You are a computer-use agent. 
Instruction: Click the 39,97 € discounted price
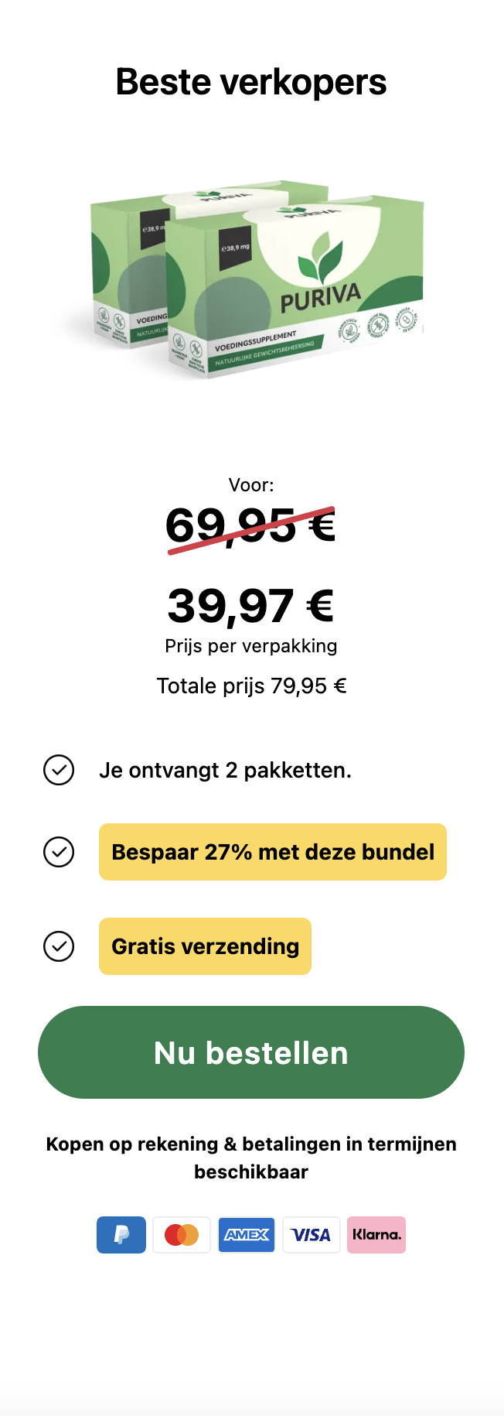(x=251, y=605)
